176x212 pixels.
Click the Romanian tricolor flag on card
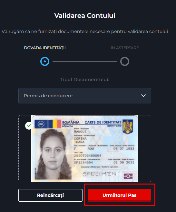point(54,124)
